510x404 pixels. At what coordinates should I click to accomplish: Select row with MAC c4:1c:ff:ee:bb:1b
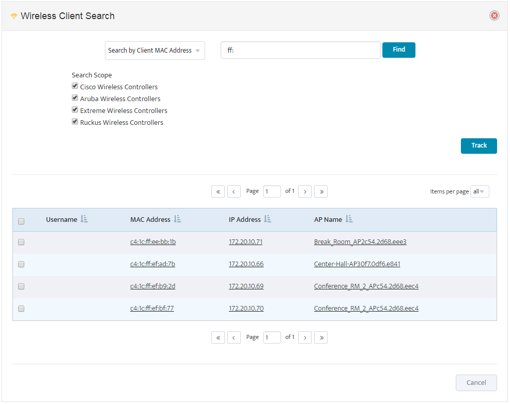pos(21,243)
